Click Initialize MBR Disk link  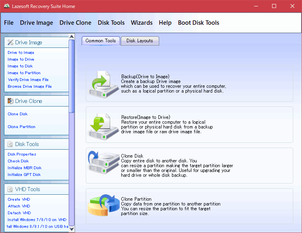coord(24,168)
